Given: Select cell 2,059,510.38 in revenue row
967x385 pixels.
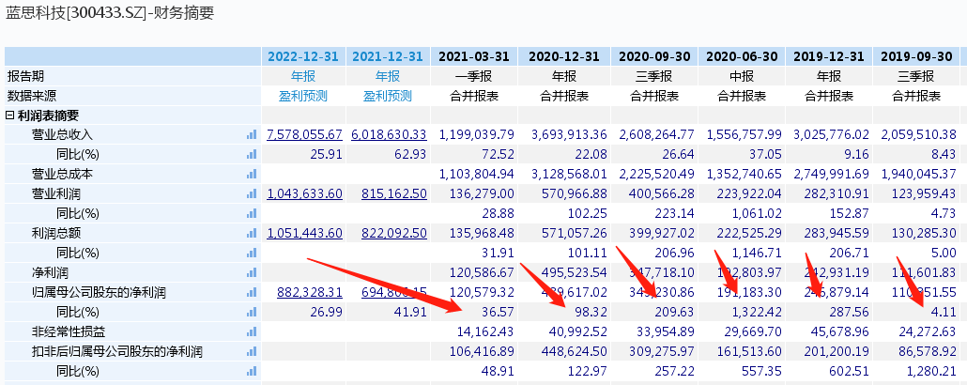Looking at the screenshot, I should 919,134.
